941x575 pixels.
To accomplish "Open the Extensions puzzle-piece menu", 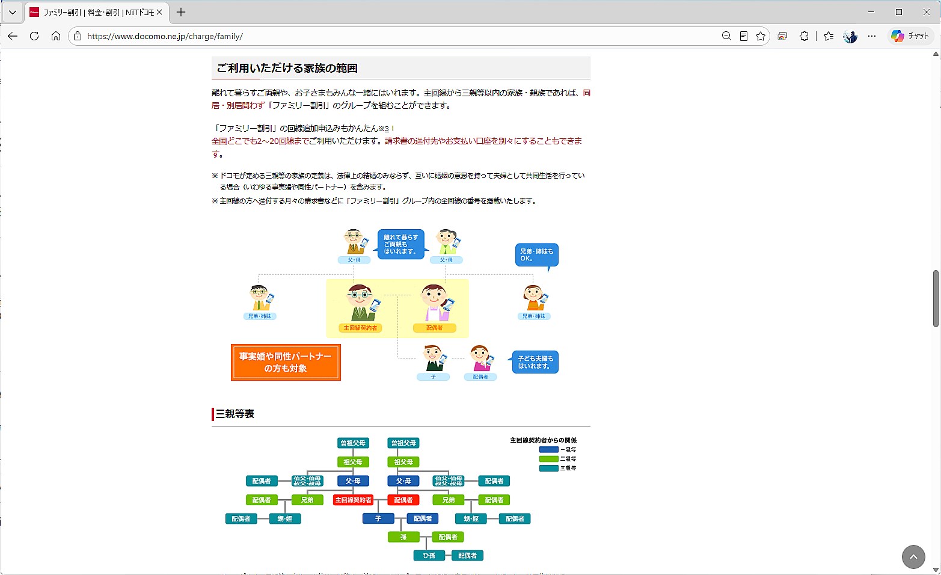I will point(804,36).
